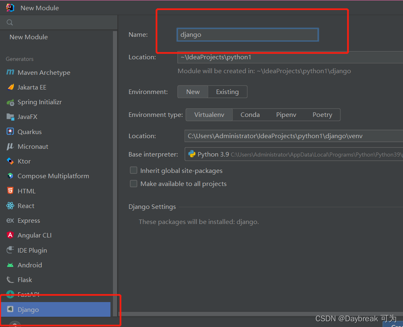This screenshot has width=403, height=327.
Task: Click the Angular CLI red icon
Action: (10, 235)
